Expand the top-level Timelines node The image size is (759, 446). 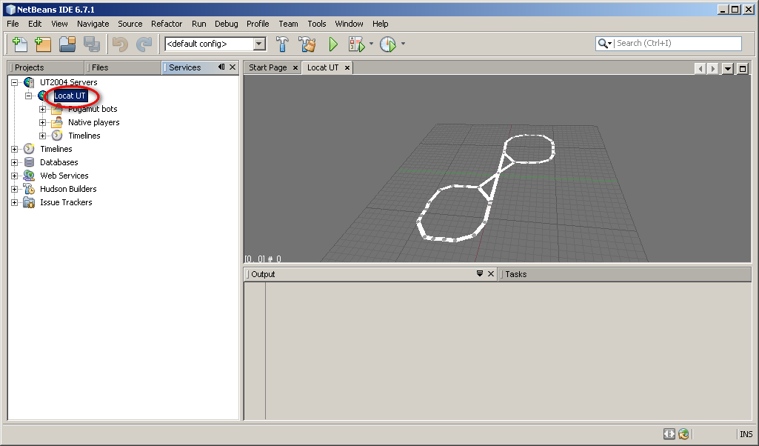(15, 149)
